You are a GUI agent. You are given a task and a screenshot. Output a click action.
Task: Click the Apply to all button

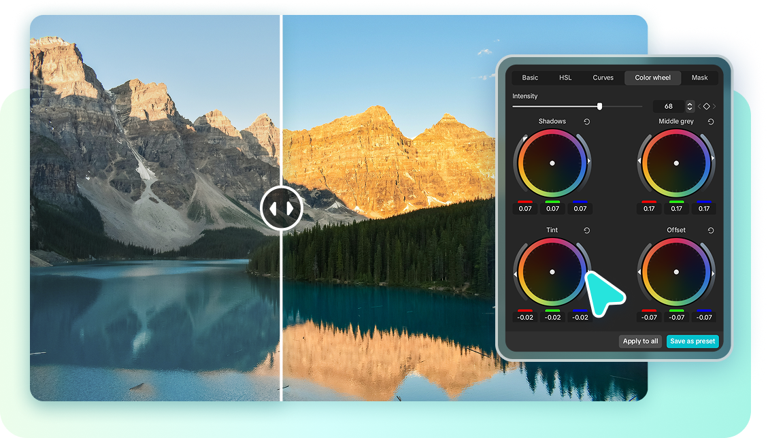(x=639, y=341)
